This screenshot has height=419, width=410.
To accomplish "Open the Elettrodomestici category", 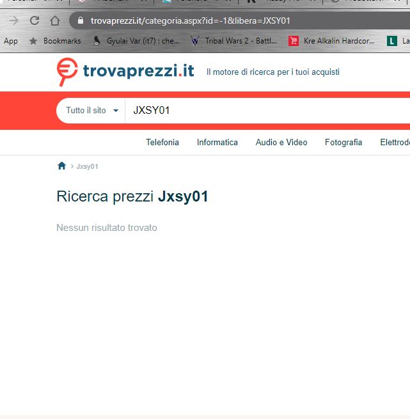I will point(395,142).
